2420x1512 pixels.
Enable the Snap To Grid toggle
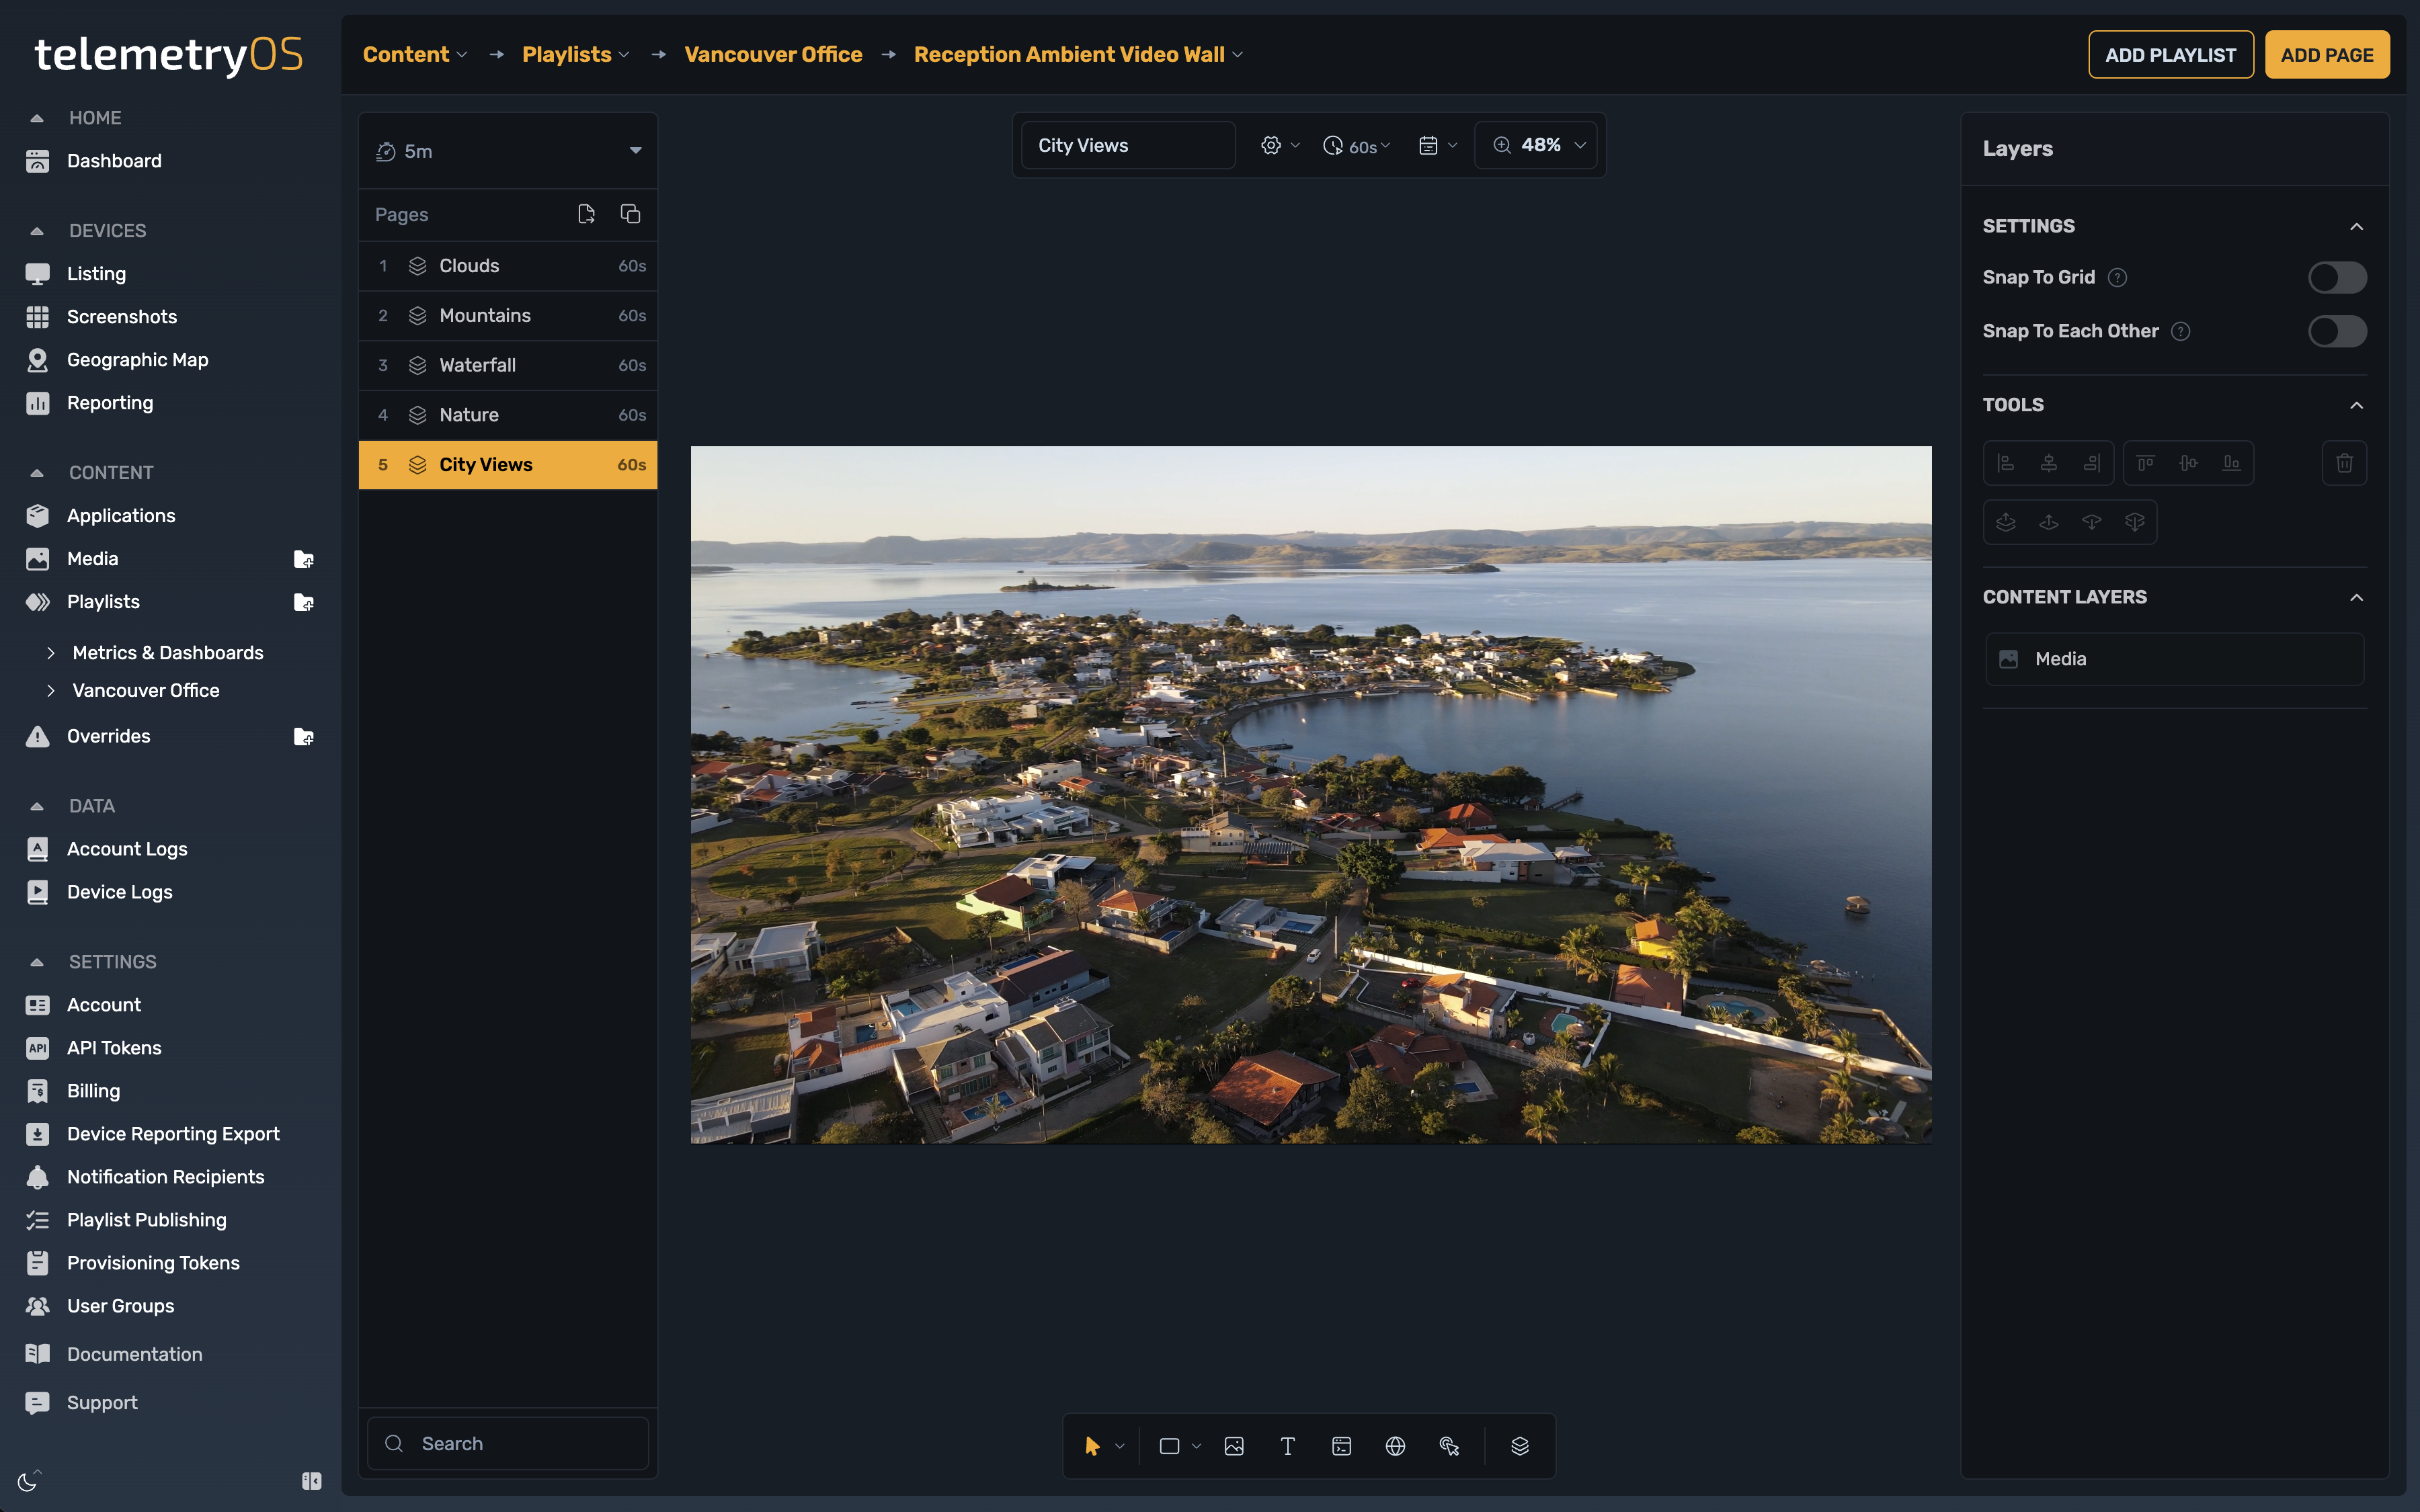[x=2338, y=277]
